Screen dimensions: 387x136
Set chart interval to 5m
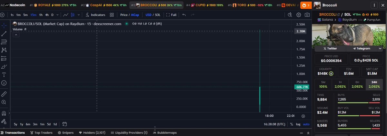tap(25, 15)
